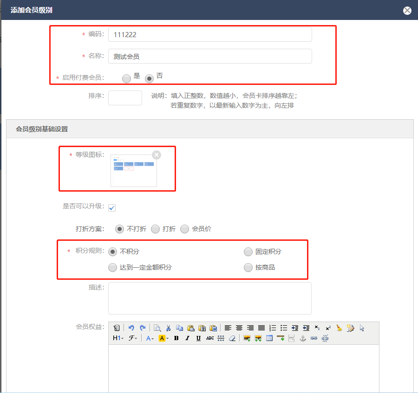Click the 排序 input field

click(125, 98)
